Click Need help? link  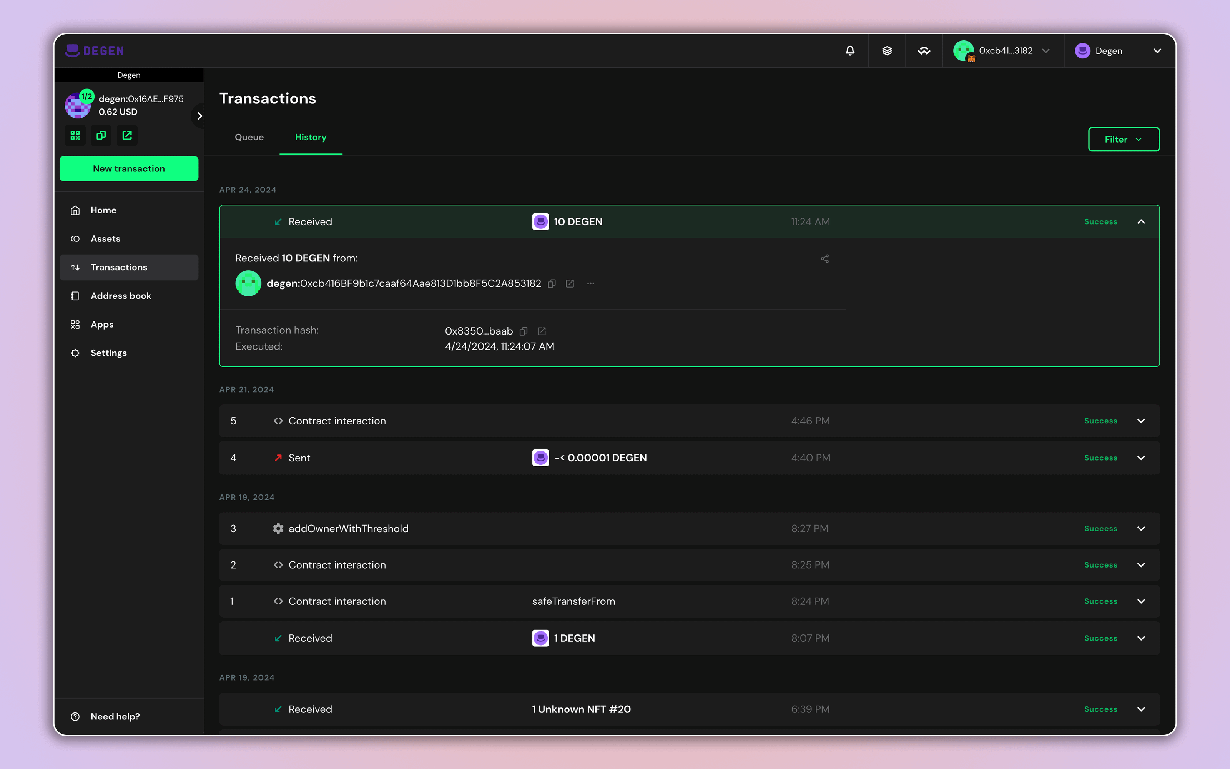(115, 716)
